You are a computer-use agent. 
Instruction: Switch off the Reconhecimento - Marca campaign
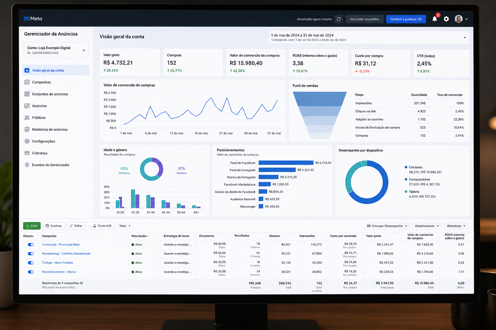(x=31, y=272)
